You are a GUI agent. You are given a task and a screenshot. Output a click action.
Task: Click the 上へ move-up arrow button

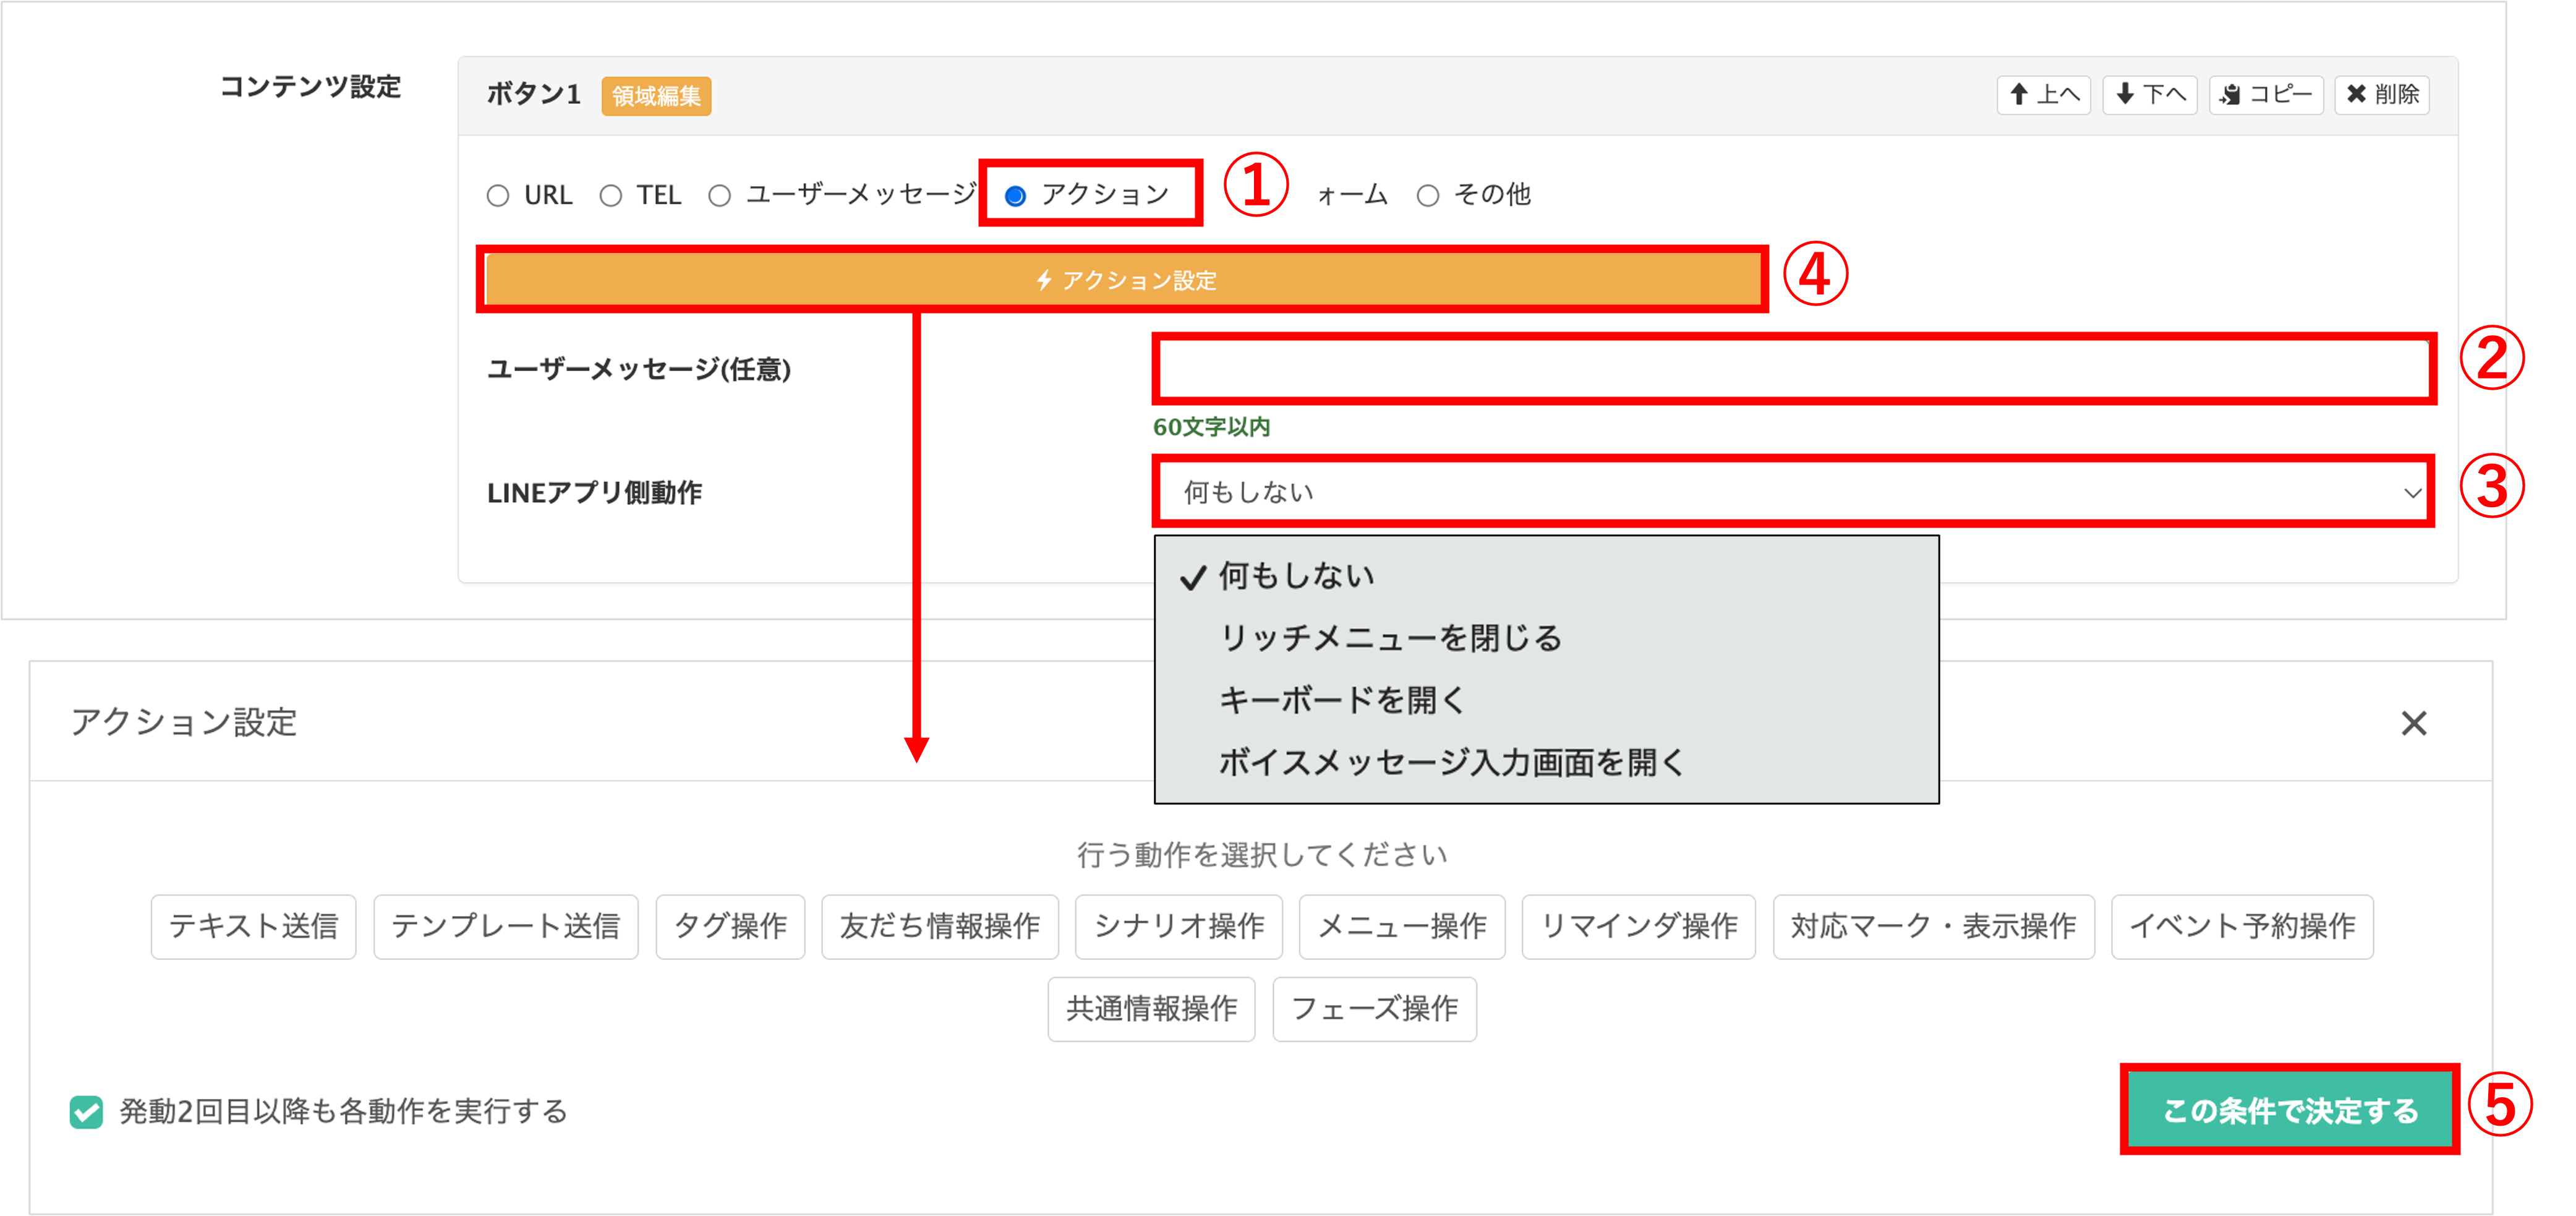tap(2043, 95)
